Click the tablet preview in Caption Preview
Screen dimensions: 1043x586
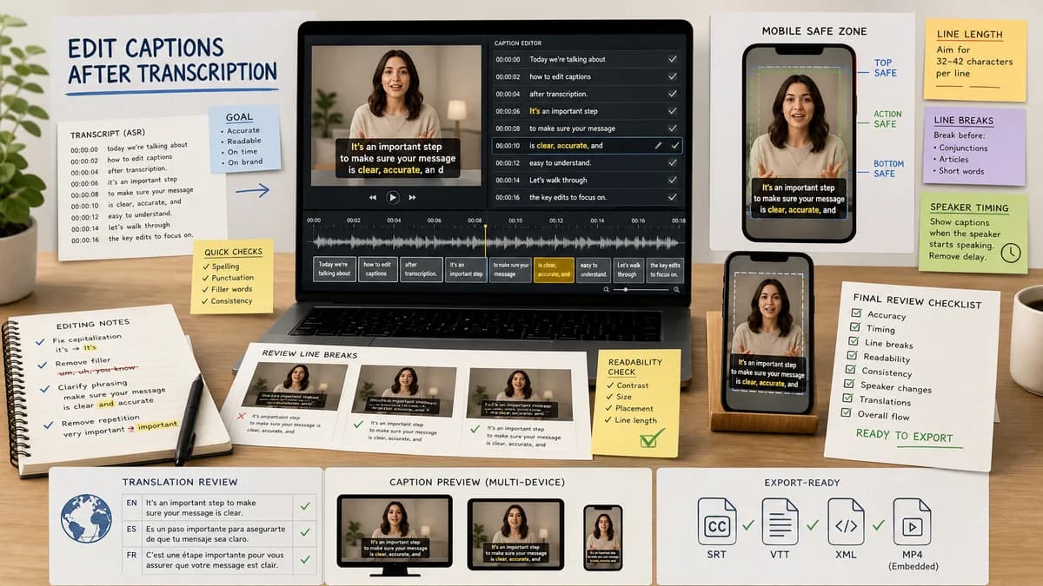(515, 534)
